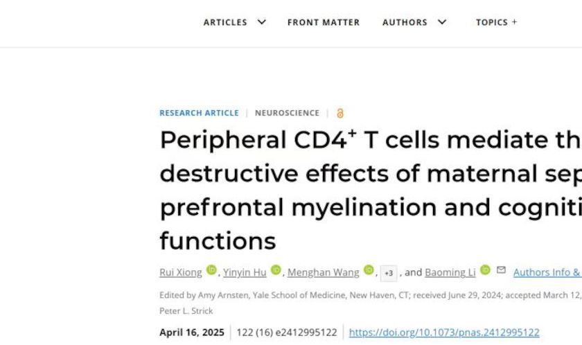582x345 pixels.
Task: Open ORCID icon next to Menghan Wang
Action: point(369,270)
